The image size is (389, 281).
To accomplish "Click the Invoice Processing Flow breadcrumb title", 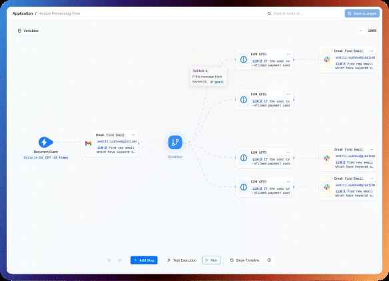I will tap(59, 13).
